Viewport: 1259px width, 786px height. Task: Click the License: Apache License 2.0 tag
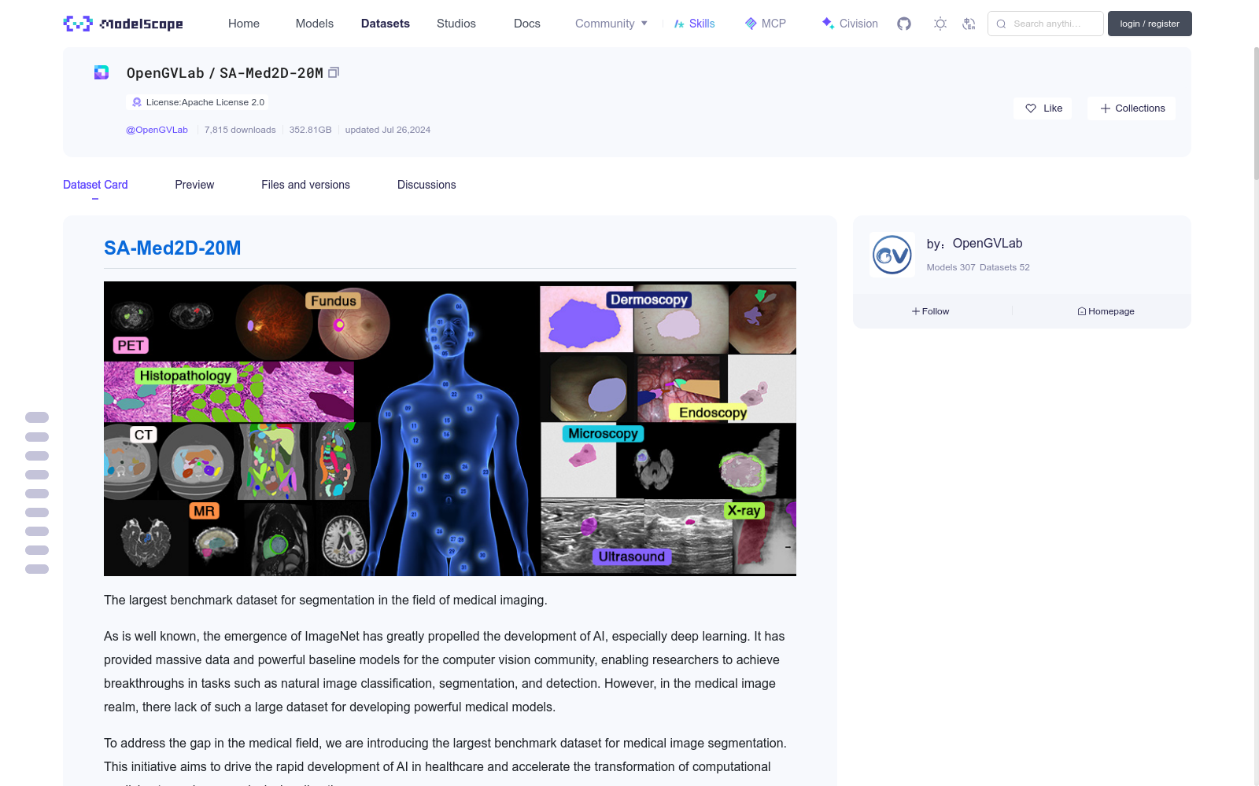pyautogui.click(x=198, y=102)
